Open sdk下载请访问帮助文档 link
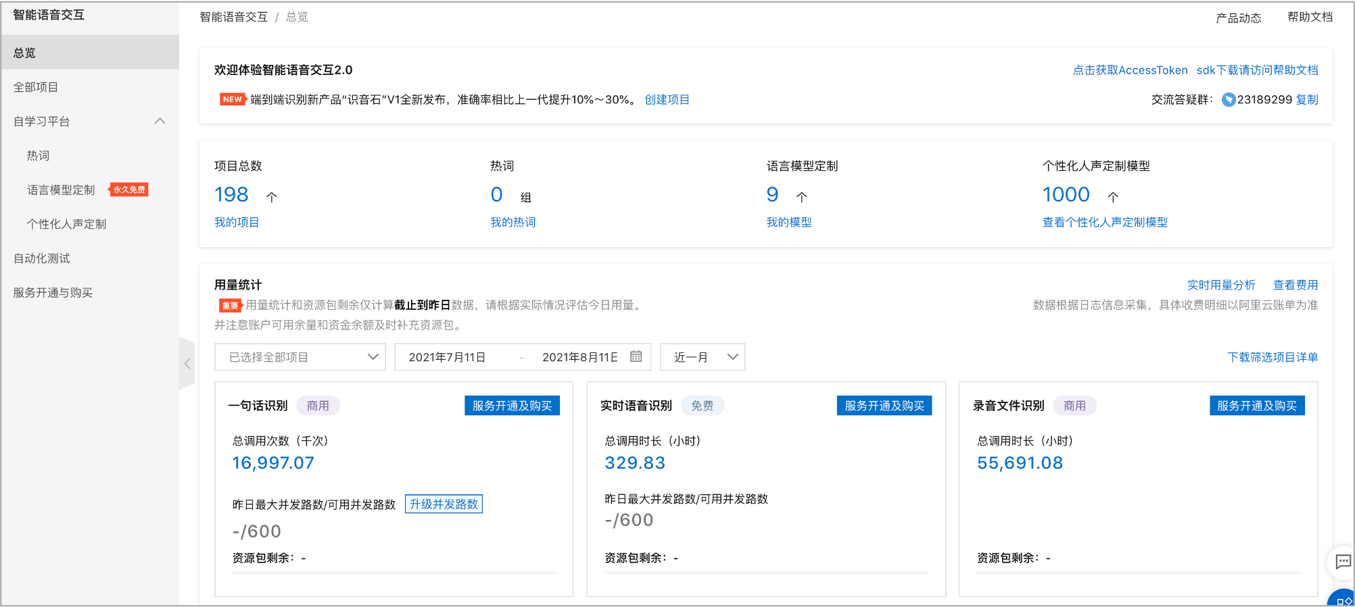 [x=1258, y=70]
